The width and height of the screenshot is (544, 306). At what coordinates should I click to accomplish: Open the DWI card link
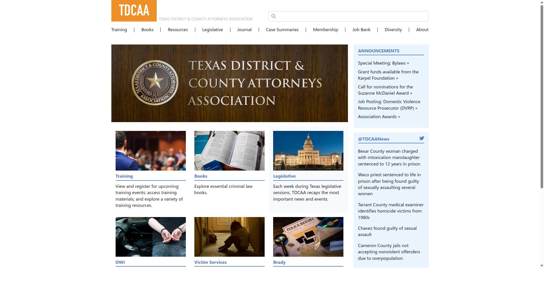(x=120, y=262)
